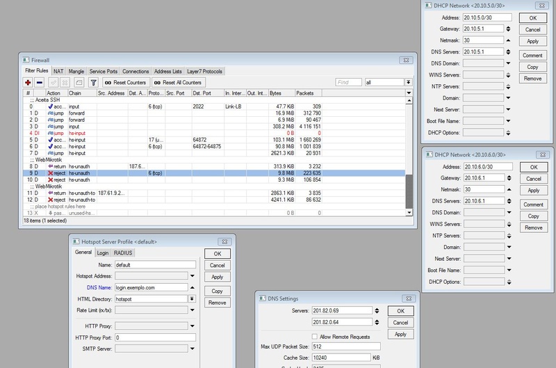Click the checkmark enable rule icon
The height and width of the screenshot is (368, 556).
click(x=54, y=82)
